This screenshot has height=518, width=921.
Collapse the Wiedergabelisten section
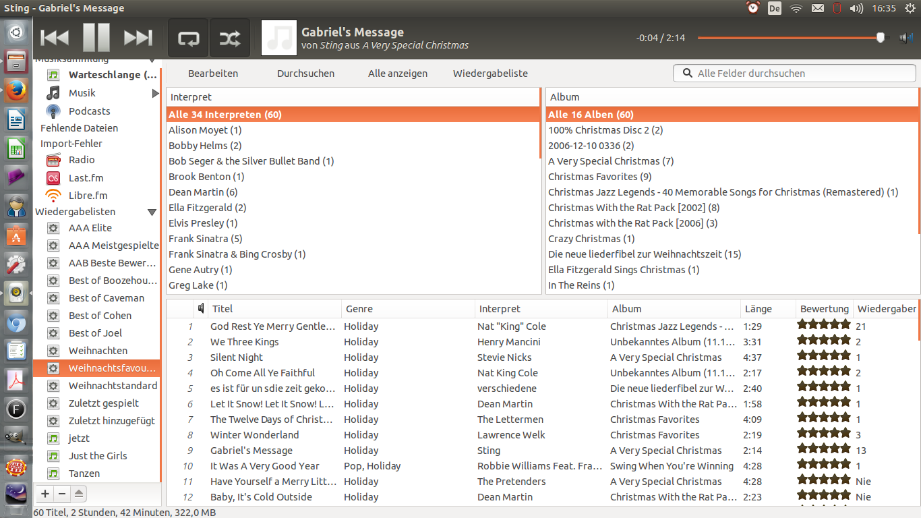(x=152, y=212)
